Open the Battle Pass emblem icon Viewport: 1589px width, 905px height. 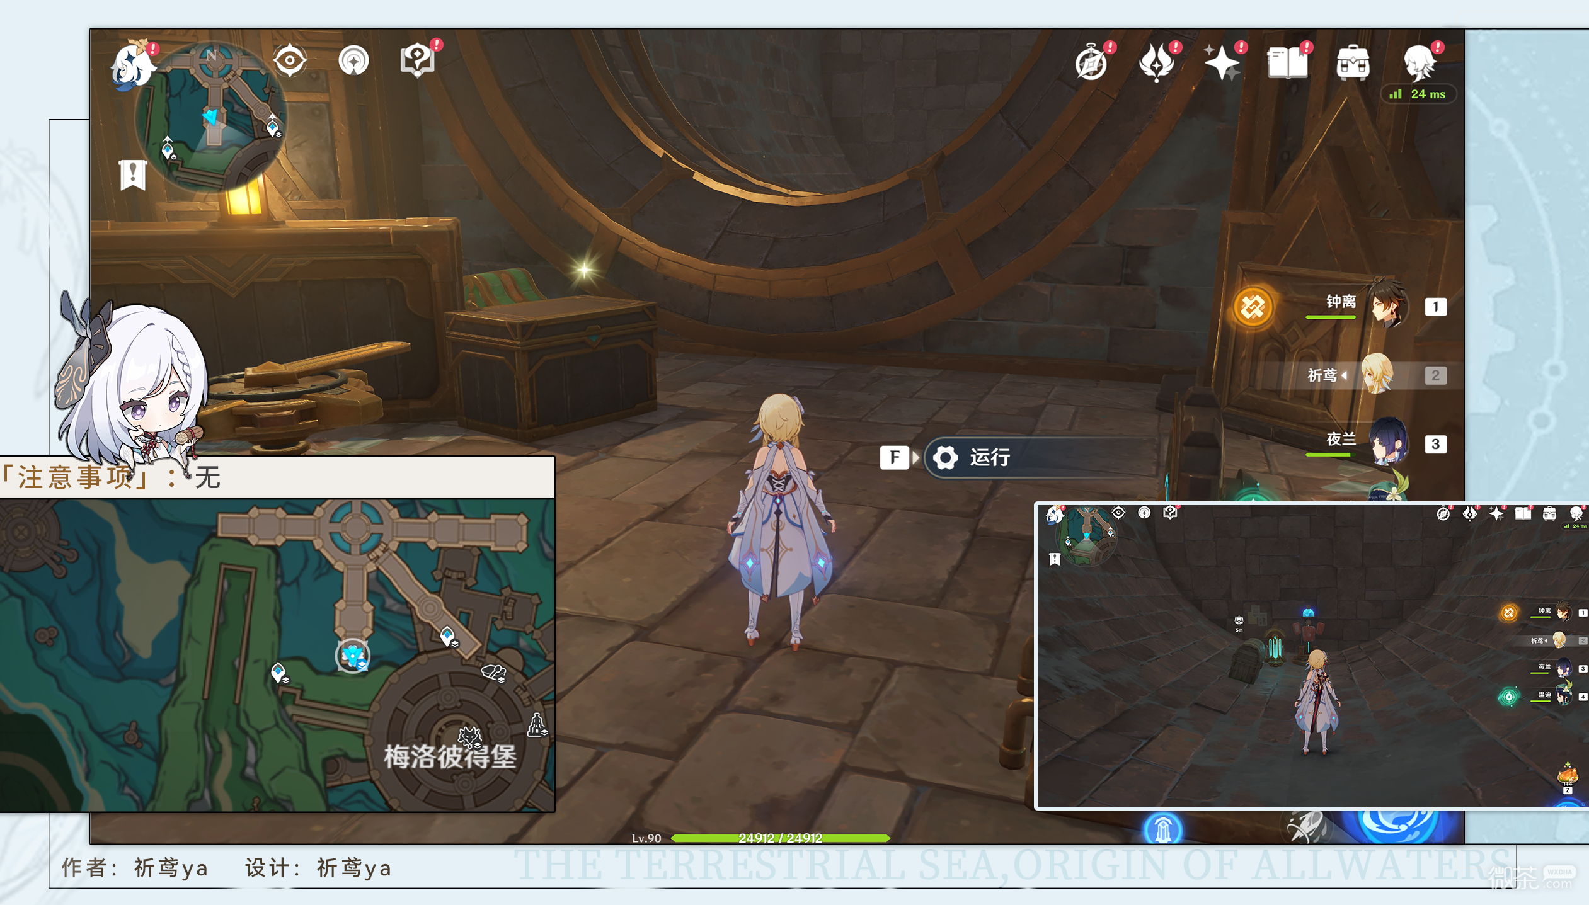pos(1157,63)
